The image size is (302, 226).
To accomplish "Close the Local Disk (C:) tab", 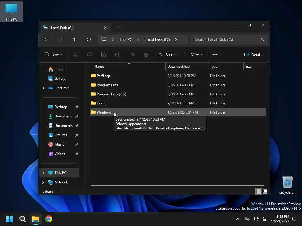I will [x=105, y=28].
